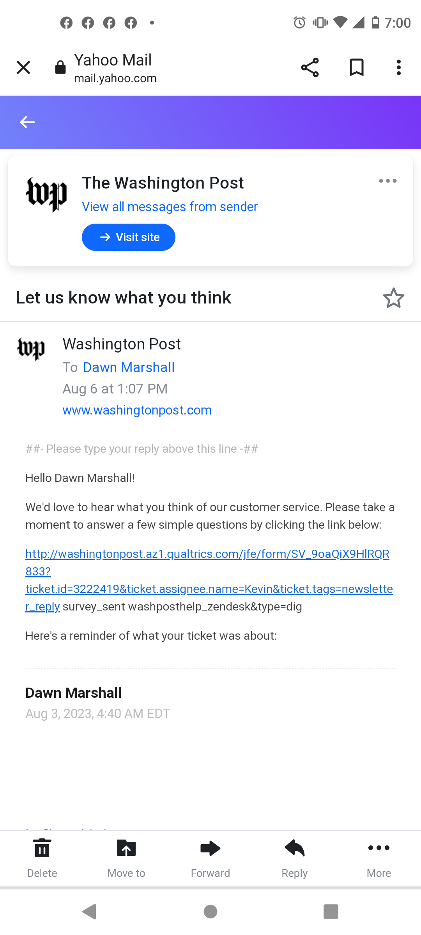Tap the Washington Post logo in sender card
Screen dimensions: 421x935
tap(46, 194)
